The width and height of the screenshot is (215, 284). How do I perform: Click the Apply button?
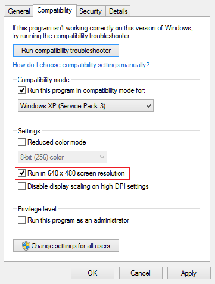click(189, 273)
